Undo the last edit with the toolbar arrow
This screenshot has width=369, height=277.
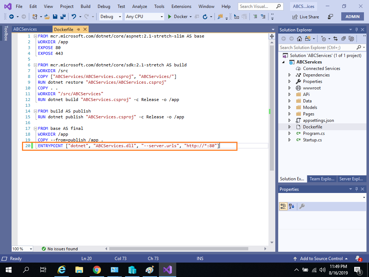pyautogui.click(x=74, y=17)
